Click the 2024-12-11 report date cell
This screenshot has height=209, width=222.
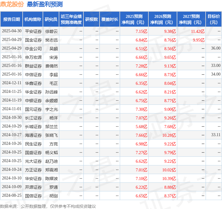pyautogui.click(x=12, y=83)
